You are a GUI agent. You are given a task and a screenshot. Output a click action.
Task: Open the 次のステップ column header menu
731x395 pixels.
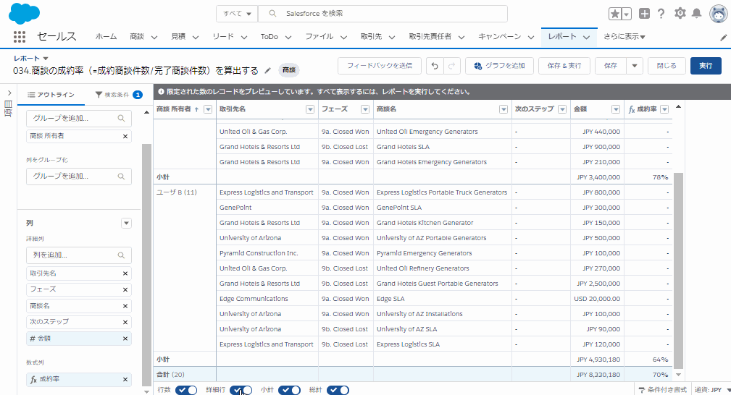(x=562, y=109)
